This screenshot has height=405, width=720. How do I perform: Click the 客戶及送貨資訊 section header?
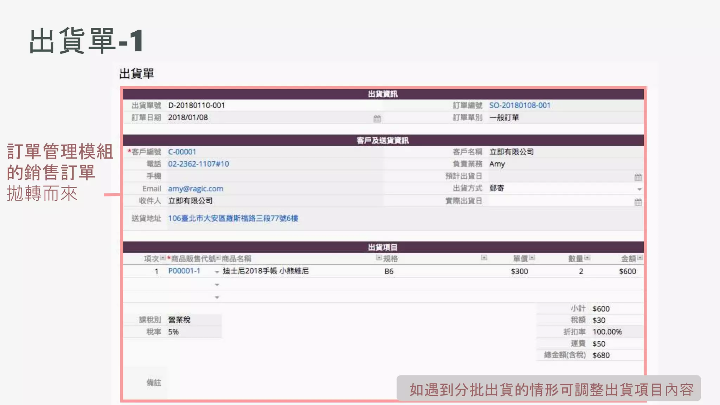[383, 140]
